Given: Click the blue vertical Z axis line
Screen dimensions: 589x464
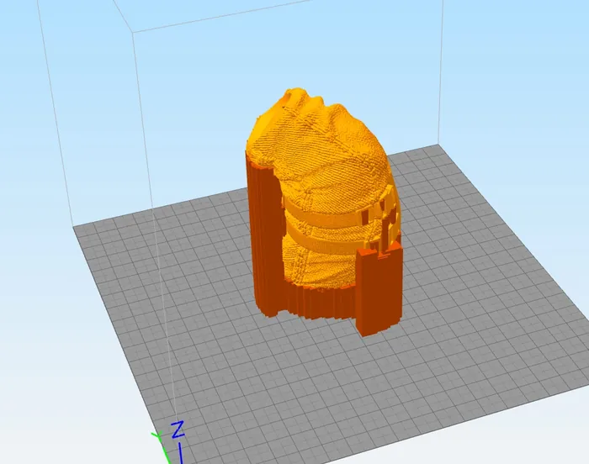Looking at the screenshot, I should (181, 452).
